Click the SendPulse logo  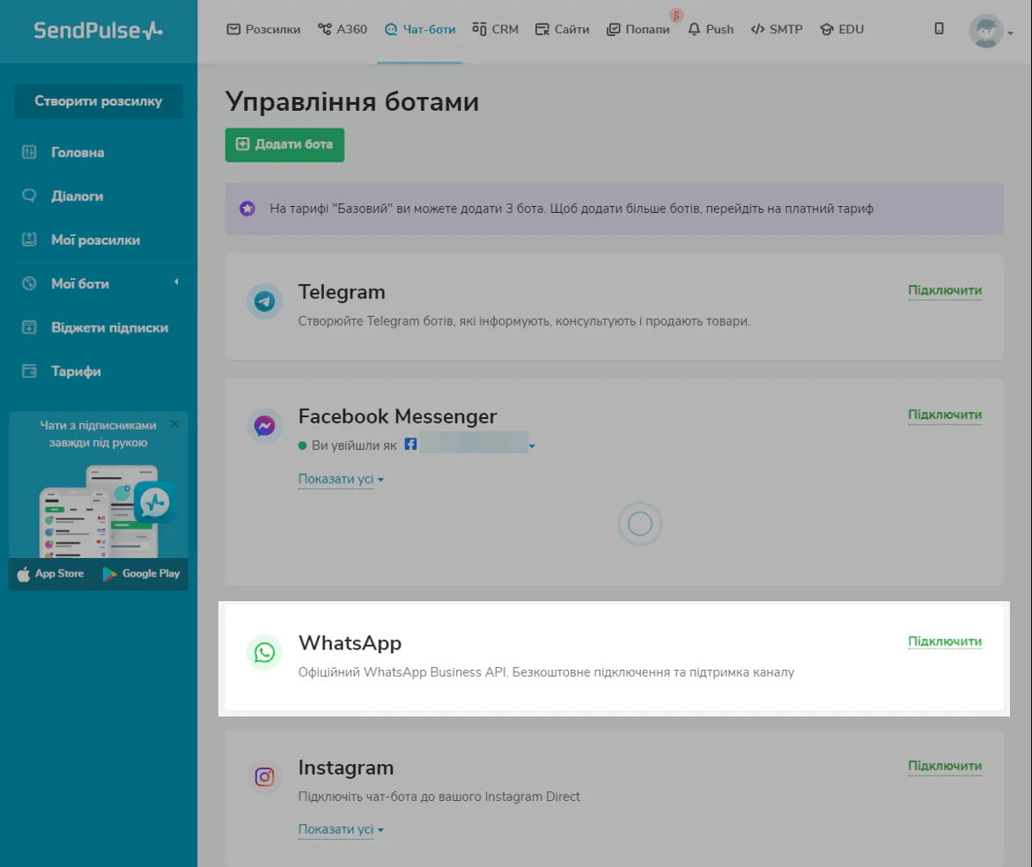point(98,31)
